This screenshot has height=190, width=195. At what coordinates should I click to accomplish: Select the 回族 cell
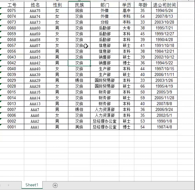(x=79, y=10)
